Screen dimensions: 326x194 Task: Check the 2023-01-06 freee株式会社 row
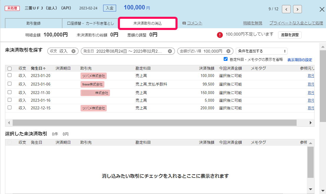pyautogui.click(x=10, y=83)
